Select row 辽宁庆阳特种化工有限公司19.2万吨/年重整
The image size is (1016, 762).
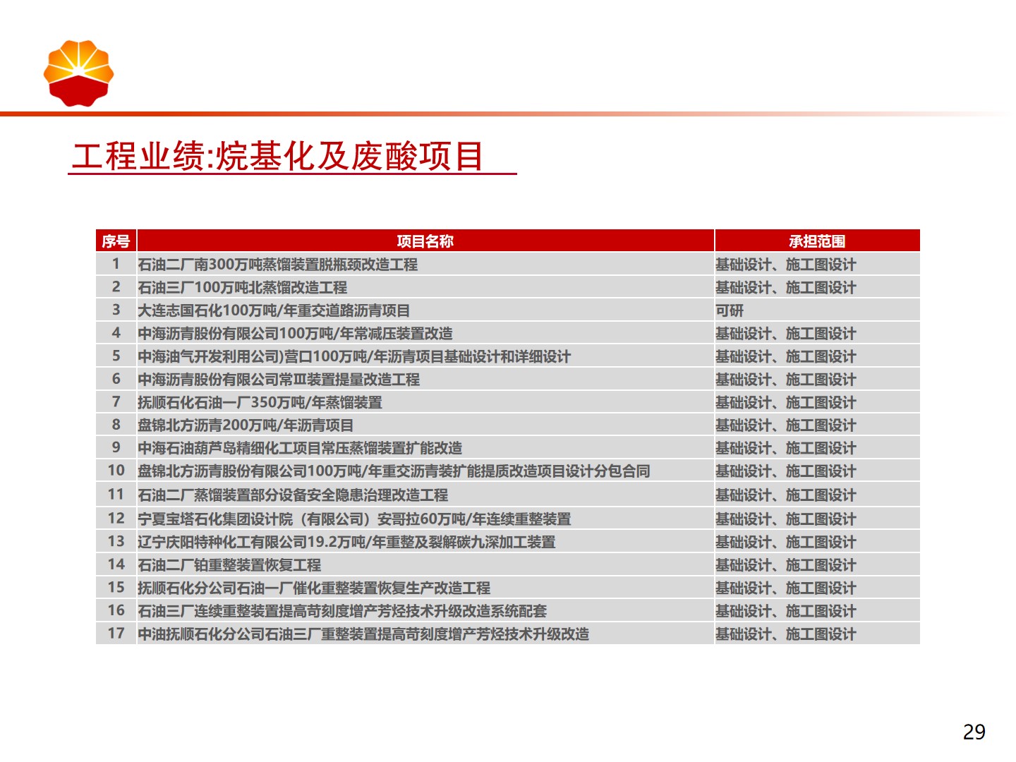(x=508, y=542)
